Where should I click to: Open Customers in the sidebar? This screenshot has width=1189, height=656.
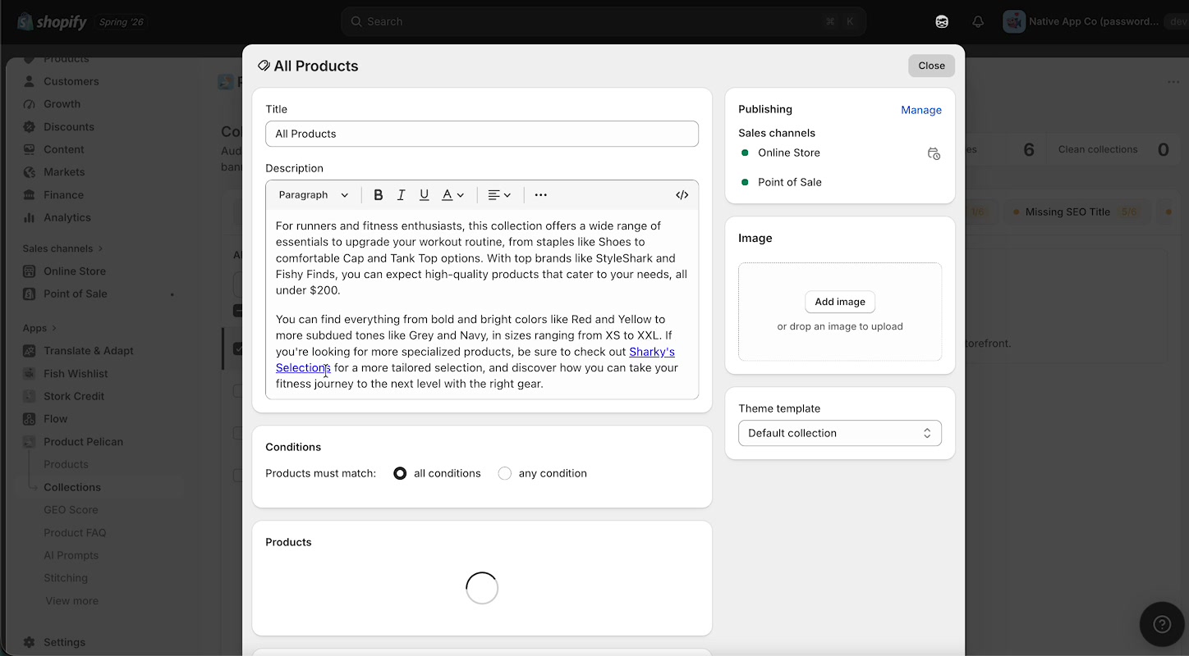pos(71,81)
